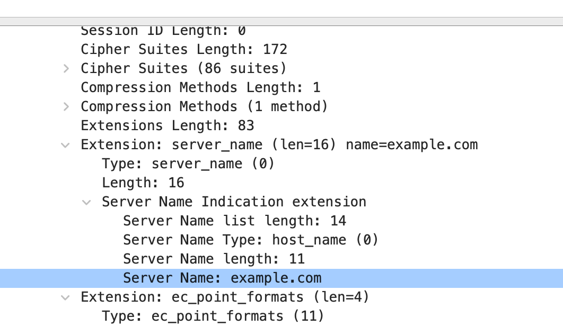Image resolution: width=563 pixels, height=326 pixels.
Task: Select the Type: ec_point_formats (11) field
Action: [213, 316]
